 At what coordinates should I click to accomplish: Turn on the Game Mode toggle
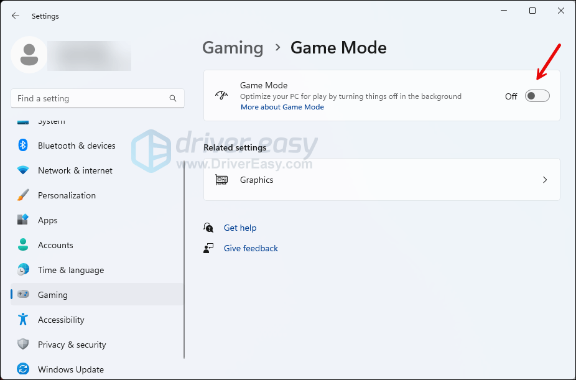coord(537,96)
